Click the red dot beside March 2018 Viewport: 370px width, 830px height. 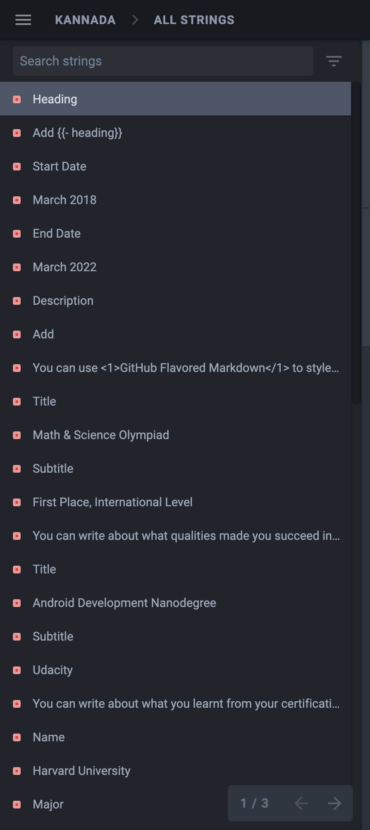point(17,200)
